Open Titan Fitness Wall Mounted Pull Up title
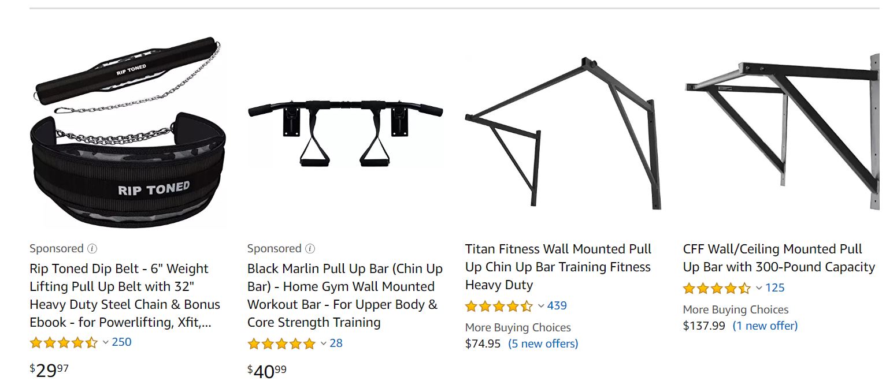886x381 pixels. click(558, 267)
